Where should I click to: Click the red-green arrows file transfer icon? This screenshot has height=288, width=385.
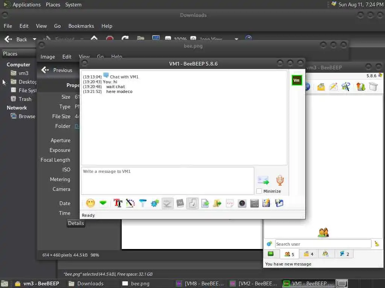[x=361, y=87]
